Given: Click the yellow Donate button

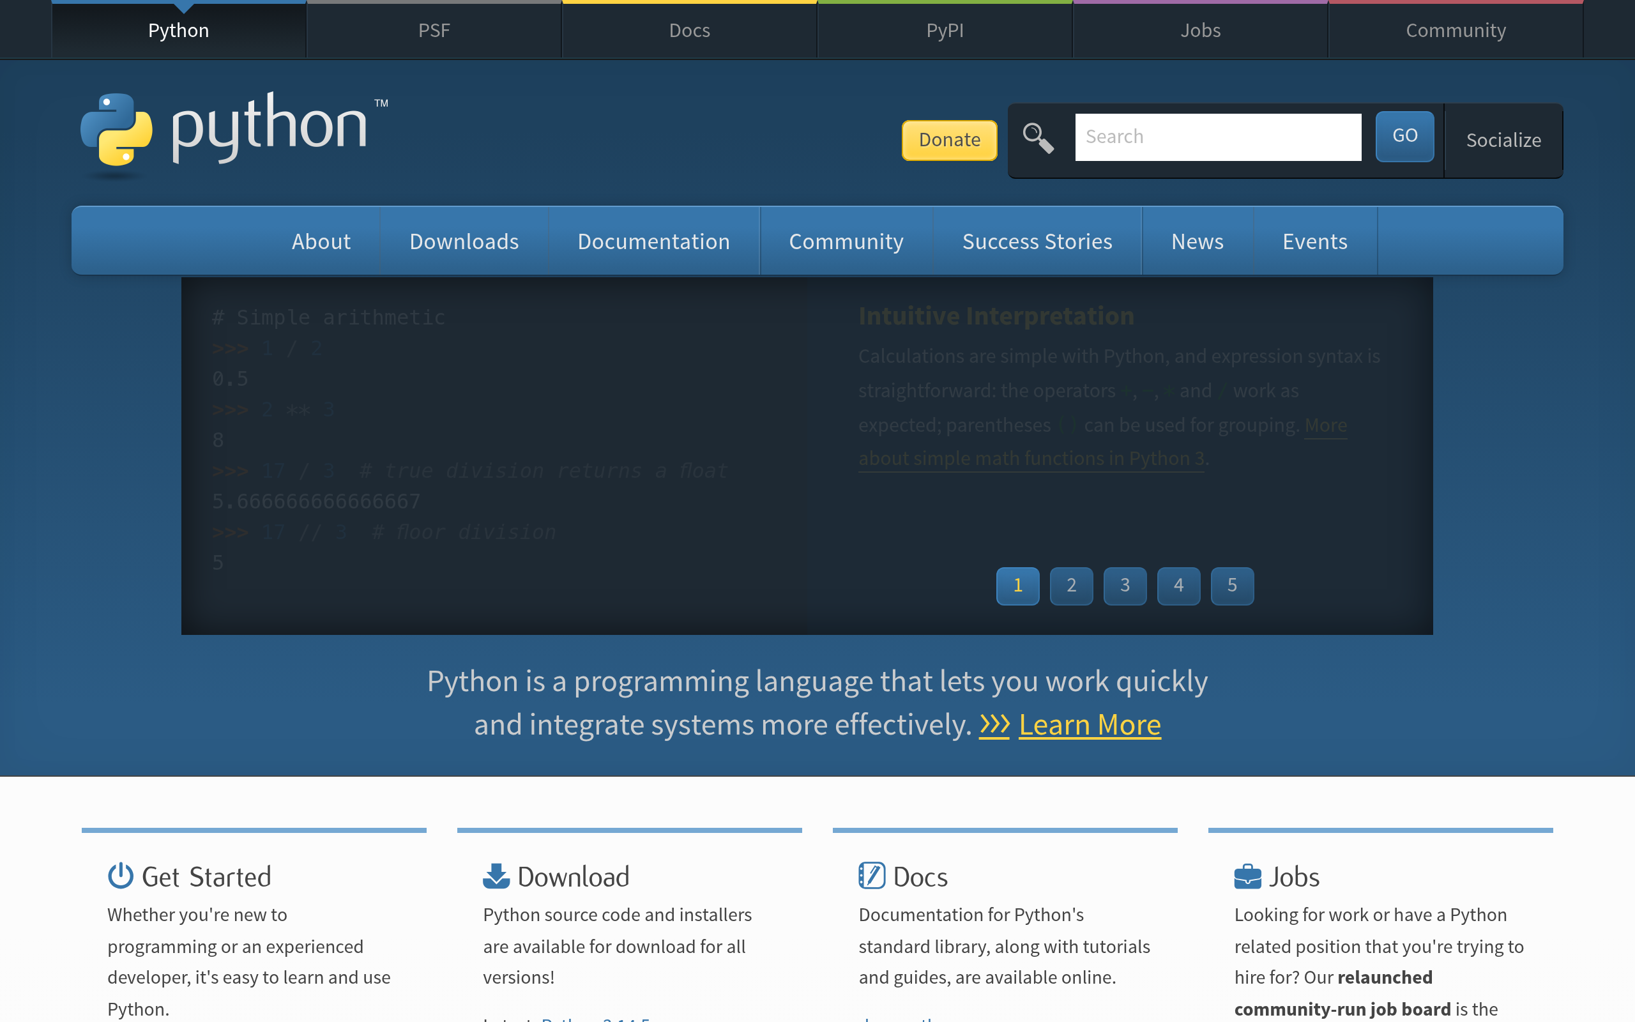Looking at the screenshot, I should click(949, 140).
